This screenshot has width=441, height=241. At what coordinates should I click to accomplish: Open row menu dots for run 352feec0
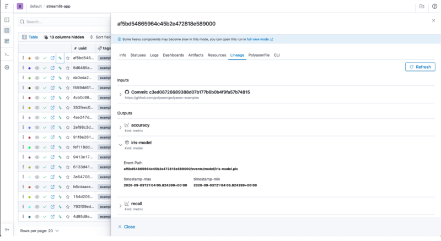23,108
